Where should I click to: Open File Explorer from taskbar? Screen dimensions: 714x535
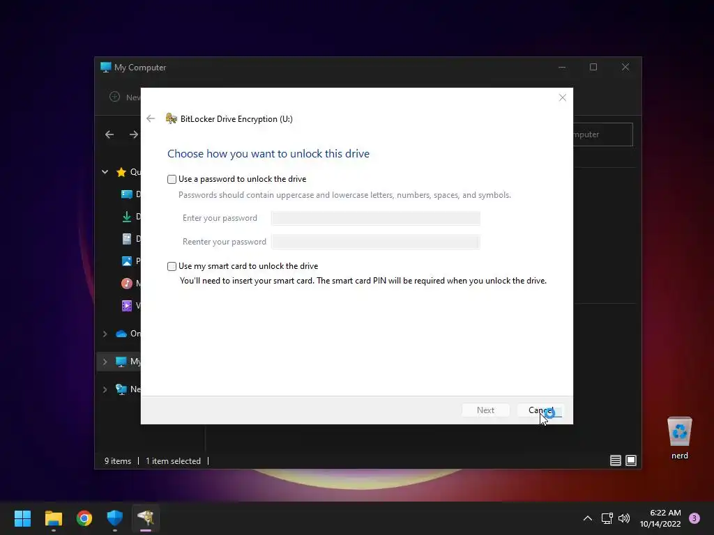[54, 518]
